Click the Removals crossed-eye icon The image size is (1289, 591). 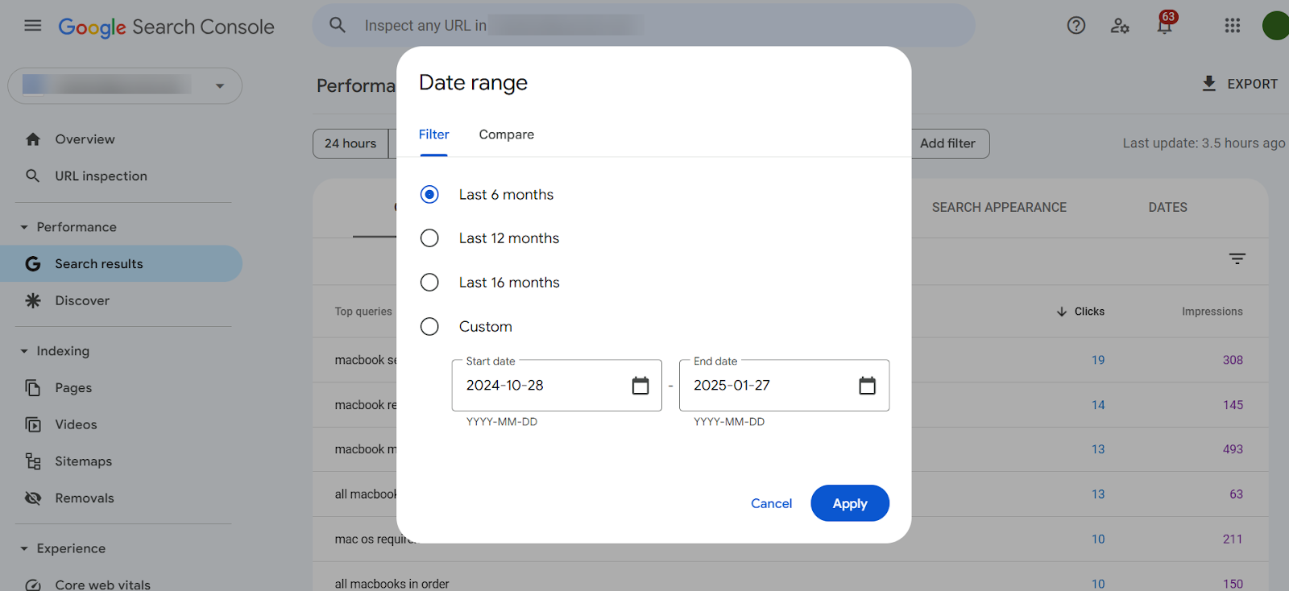pyautogui.click(x=33, y=498)
